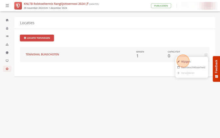Open the monitor screen icon in sidebar

pyautogui.click(x=7, y=60)
